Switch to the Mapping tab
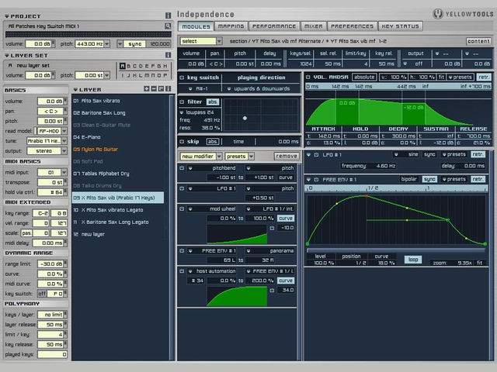This screenshot has width=497, height=372. (231, 26)
